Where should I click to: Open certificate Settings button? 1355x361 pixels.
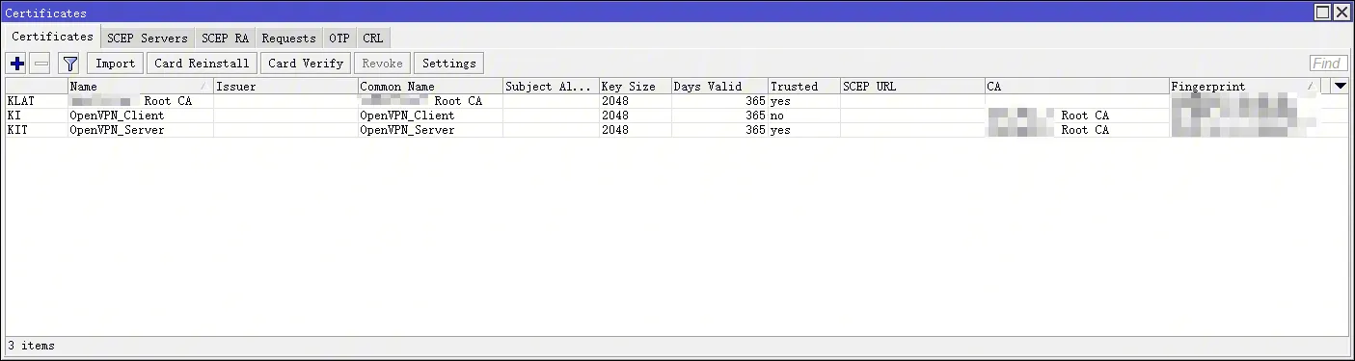[449, 64]
